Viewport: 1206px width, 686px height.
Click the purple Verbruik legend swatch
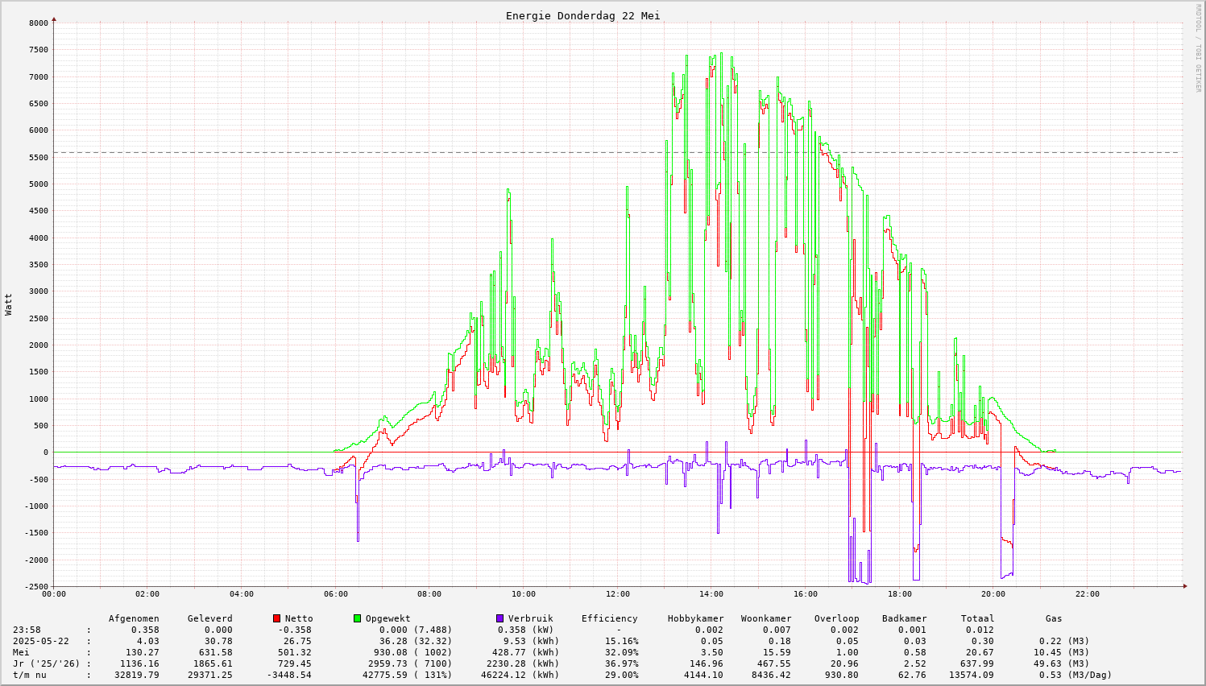tap(500, 618)
